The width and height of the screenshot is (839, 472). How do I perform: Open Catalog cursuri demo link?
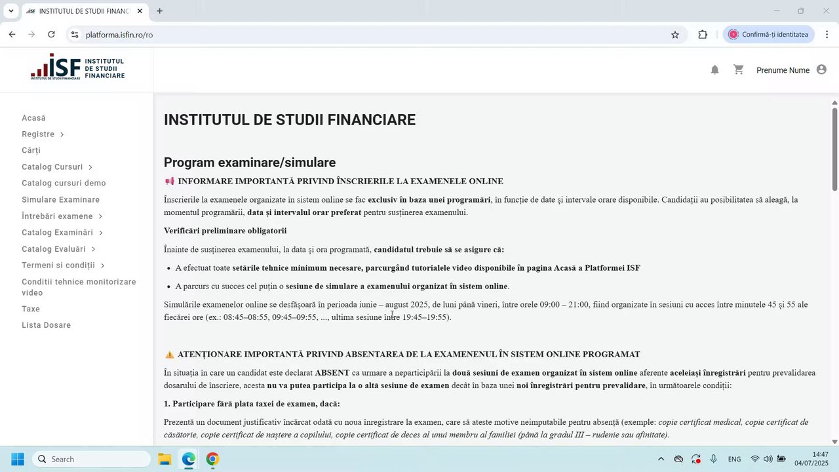[x=64, y=184]
